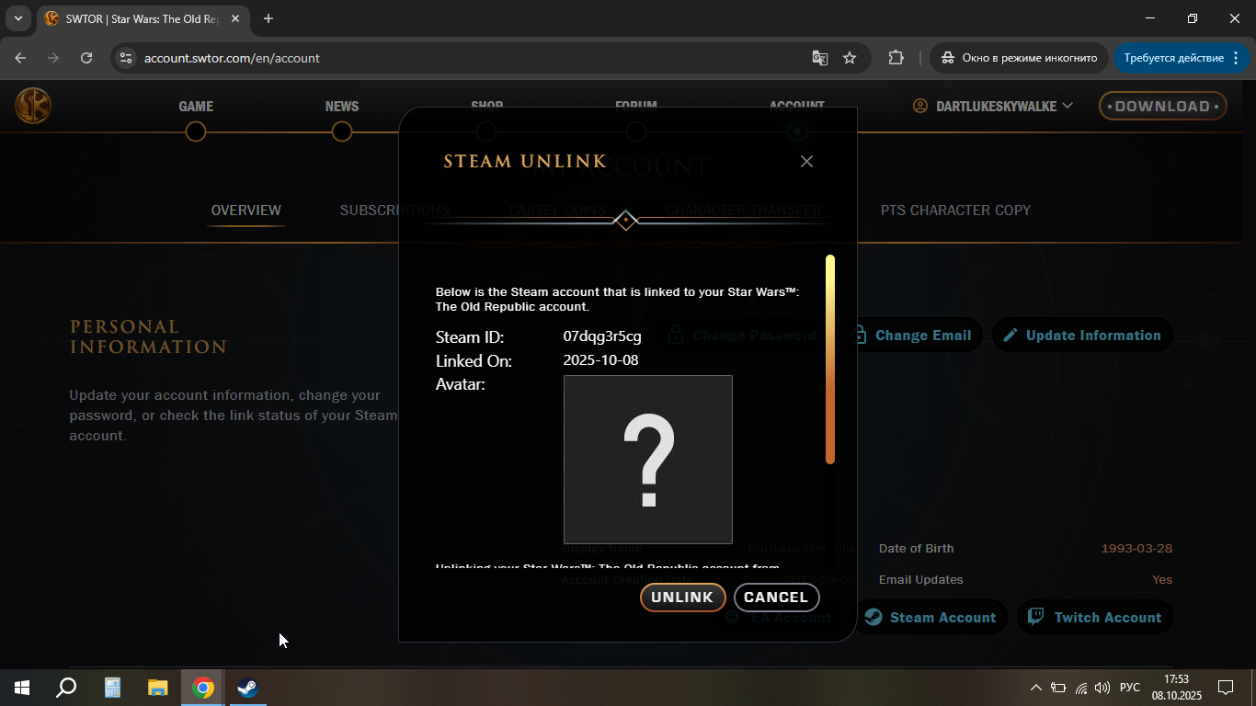1256x706 pixels.
Task: Open the PTS CHARACTER COPY tab
Action: pos(955,211)
